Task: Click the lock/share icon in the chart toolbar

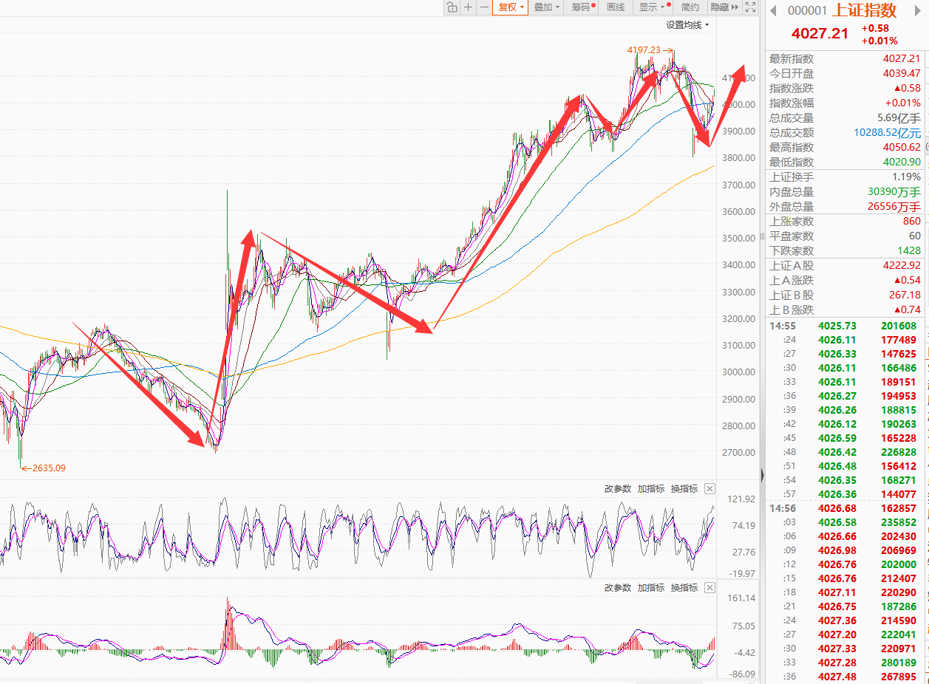Action: (x=452, y=7)
